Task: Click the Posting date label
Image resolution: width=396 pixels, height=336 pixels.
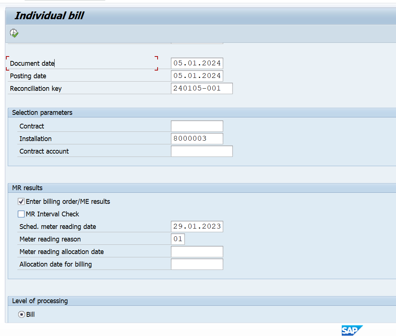Action: click(x=28, y=76)
